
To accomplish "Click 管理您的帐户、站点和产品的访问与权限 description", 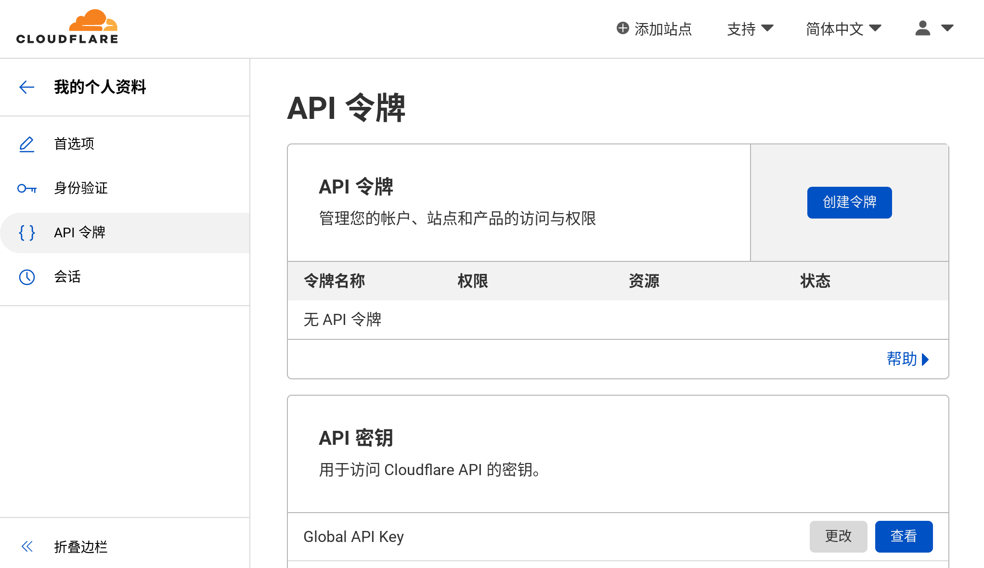I will coord(457,219).
